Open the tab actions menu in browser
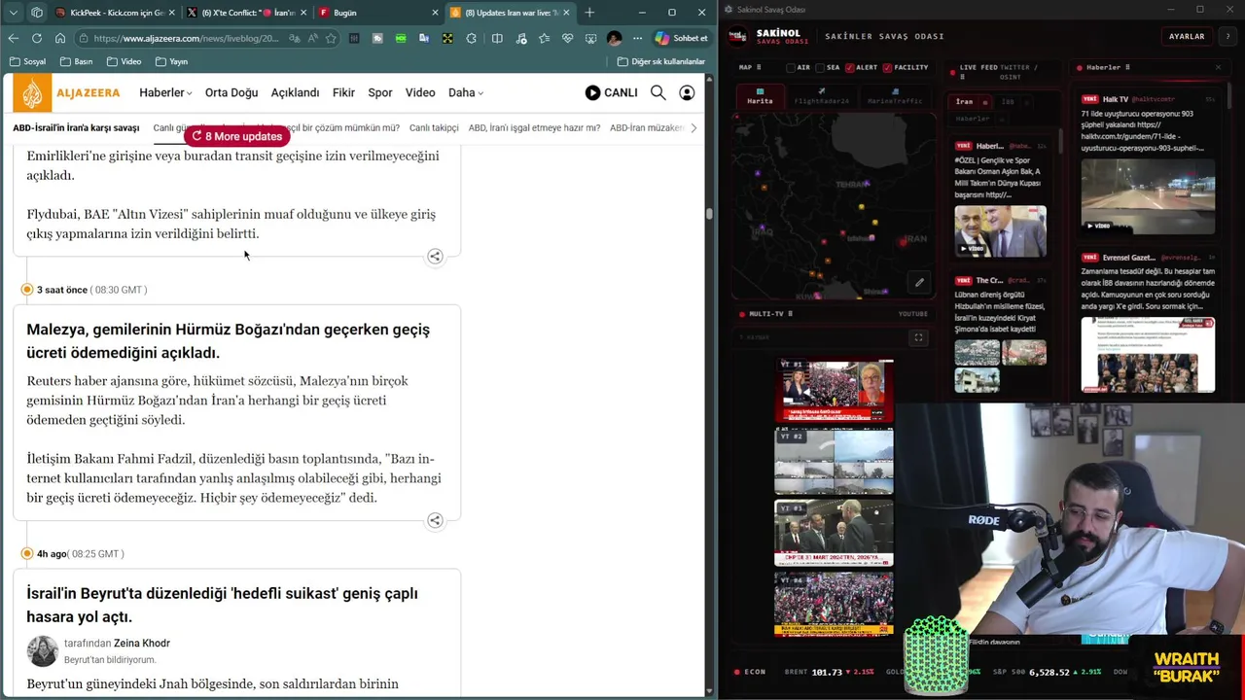This screenshot has width=1245, height=700. (x=14, y=13)
